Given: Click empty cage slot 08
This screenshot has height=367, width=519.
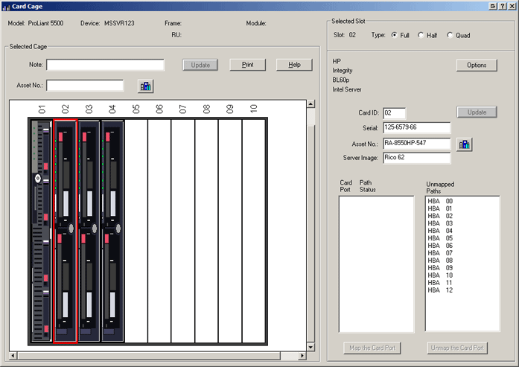Looking at the screenshot, I should pos(206,231).
